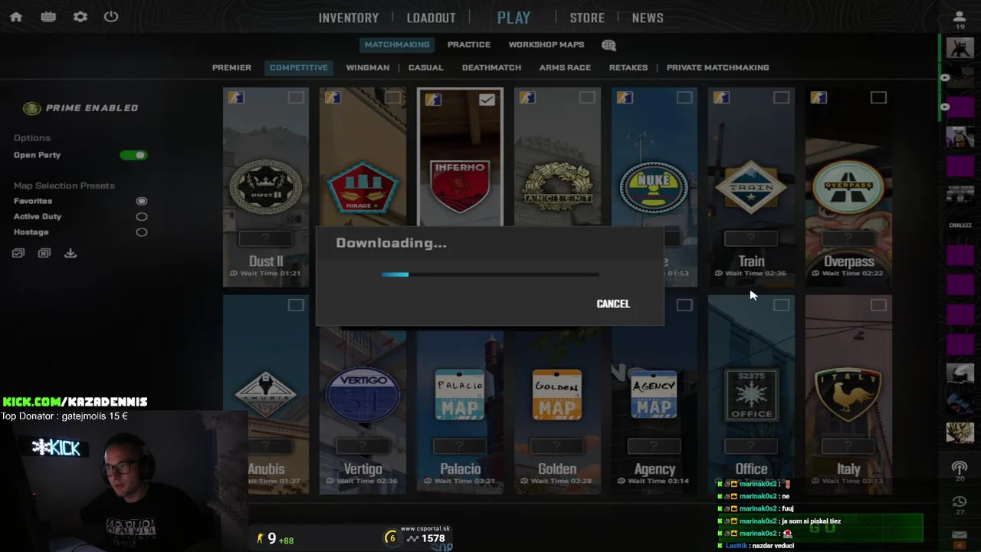Screen dimensions: 981x552
Task: Select the Active Duty preset radio button
Action: coord(142,216)
